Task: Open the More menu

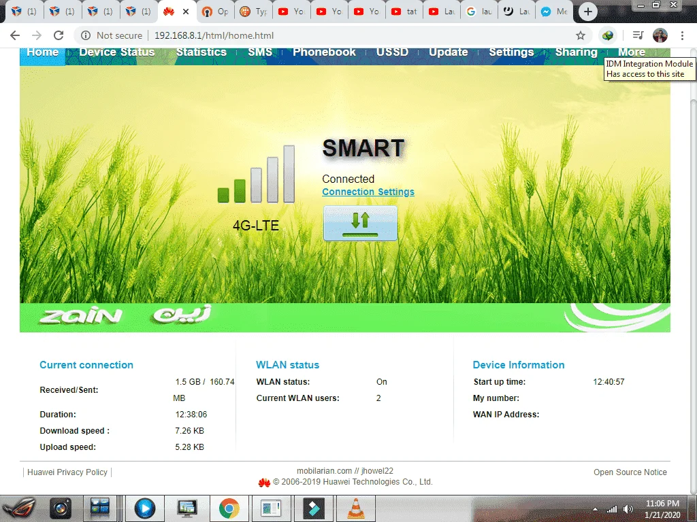Action: (631, 52)
